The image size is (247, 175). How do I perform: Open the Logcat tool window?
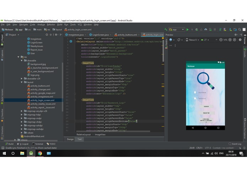point(23,144)
